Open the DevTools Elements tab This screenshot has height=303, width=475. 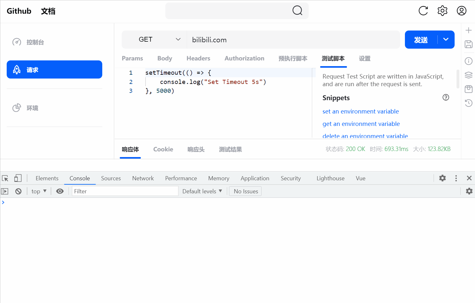click(x=47, y=178)
